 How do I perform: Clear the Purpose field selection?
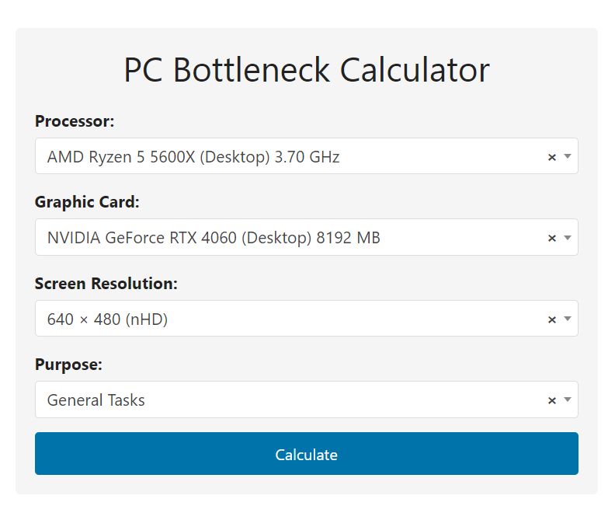552,400
